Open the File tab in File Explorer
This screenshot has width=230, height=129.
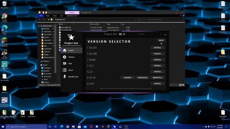pos(41,16)
